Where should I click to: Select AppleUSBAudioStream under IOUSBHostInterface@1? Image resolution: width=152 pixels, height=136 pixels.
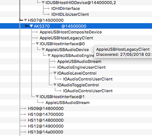68,103
